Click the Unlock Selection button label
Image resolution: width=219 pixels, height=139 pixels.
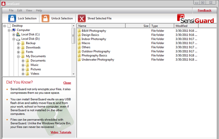(62, 18)
